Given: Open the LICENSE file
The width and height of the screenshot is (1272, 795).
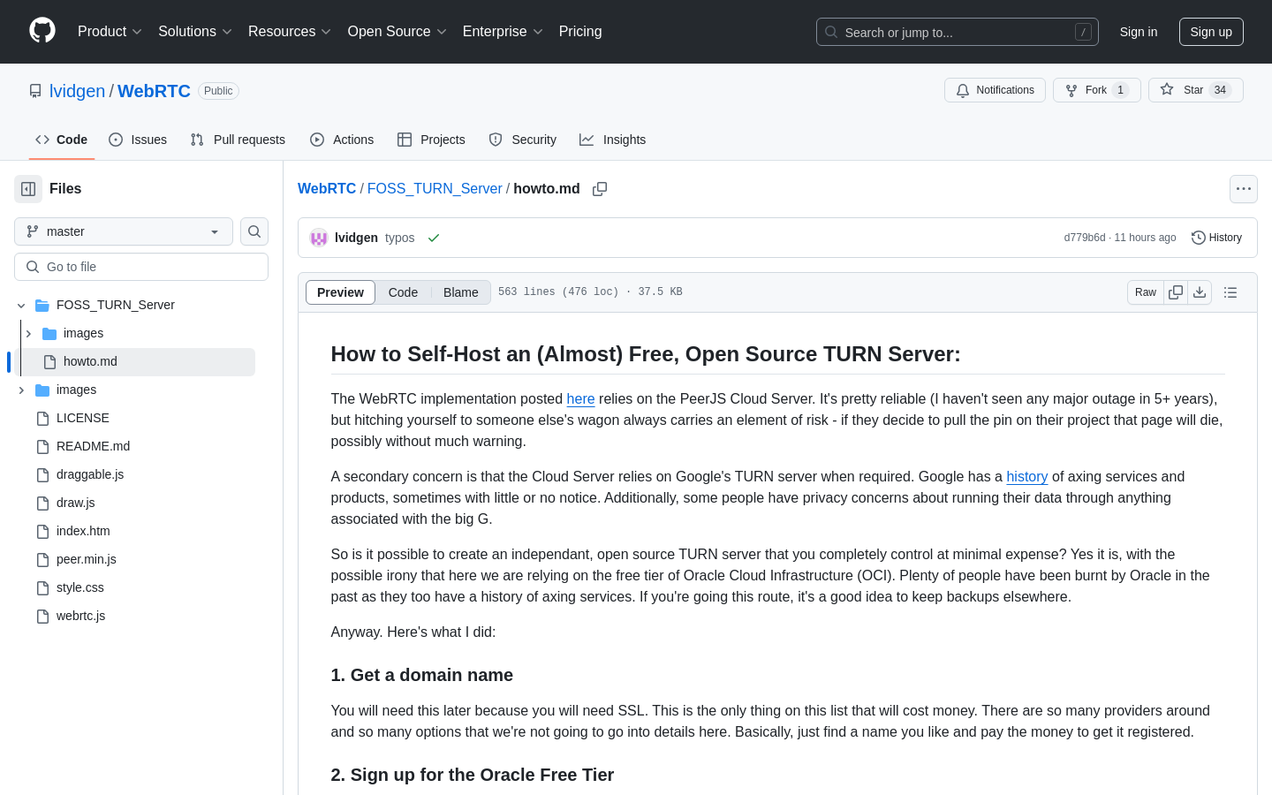Looking at the screenshot, I should point(83,418).
